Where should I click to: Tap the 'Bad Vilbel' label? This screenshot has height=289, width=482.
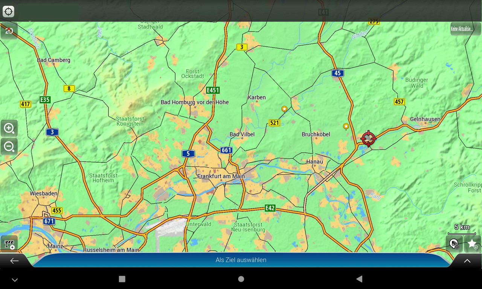(x=242, y=134)
